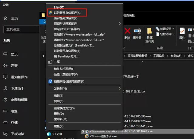Click the 查找设置 search field

22,29
